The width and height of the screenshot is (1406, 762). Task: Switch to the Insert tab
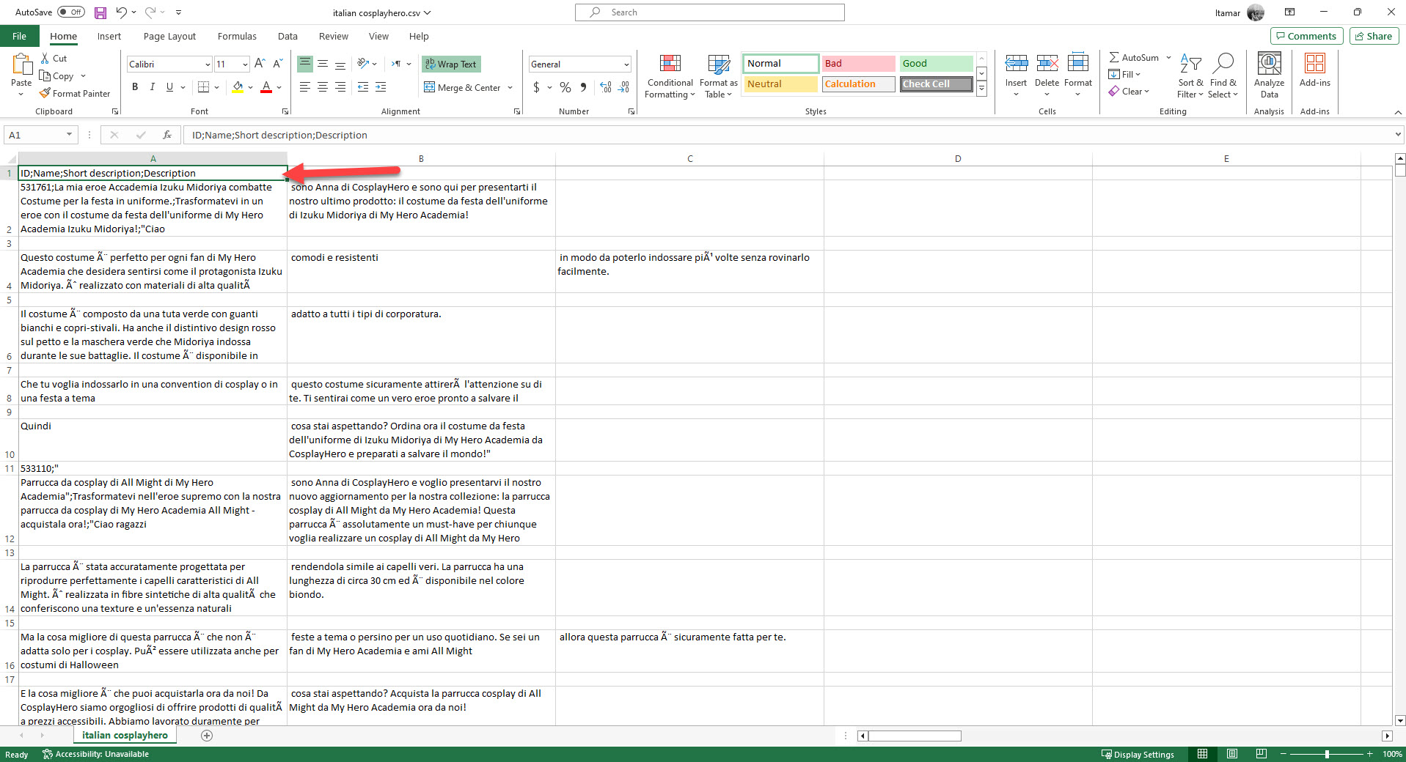click(109, 36)
